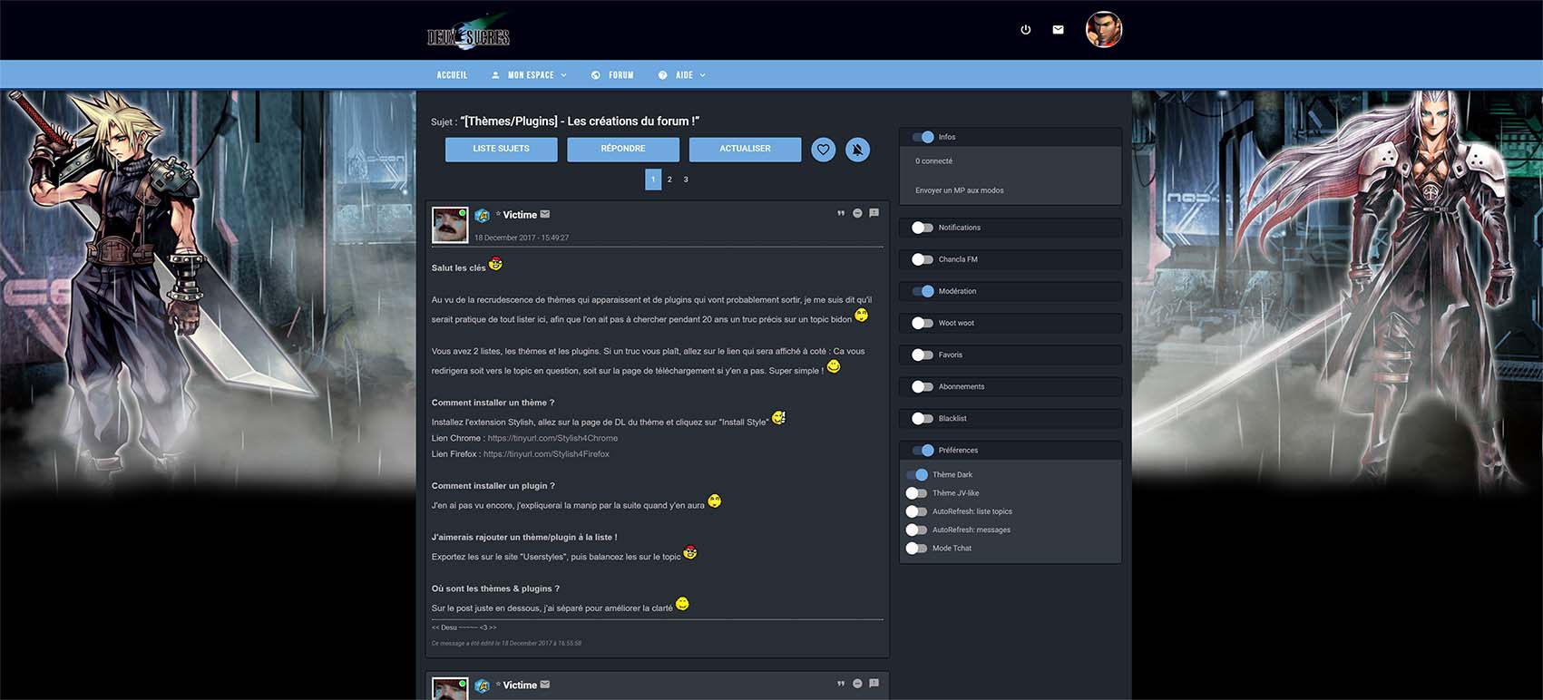Open the Stylish4Chrome tinyurl link
Screen dimensions: 1543x700
[x=552, y=438]
